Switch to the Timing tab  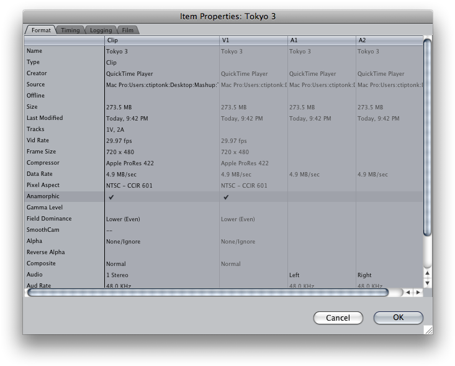tap(70, 30)
